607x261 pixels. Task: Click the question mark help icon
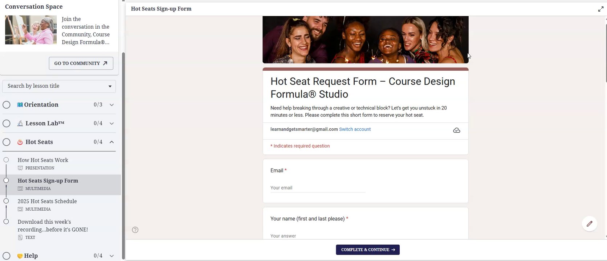(x=135, y=230)
